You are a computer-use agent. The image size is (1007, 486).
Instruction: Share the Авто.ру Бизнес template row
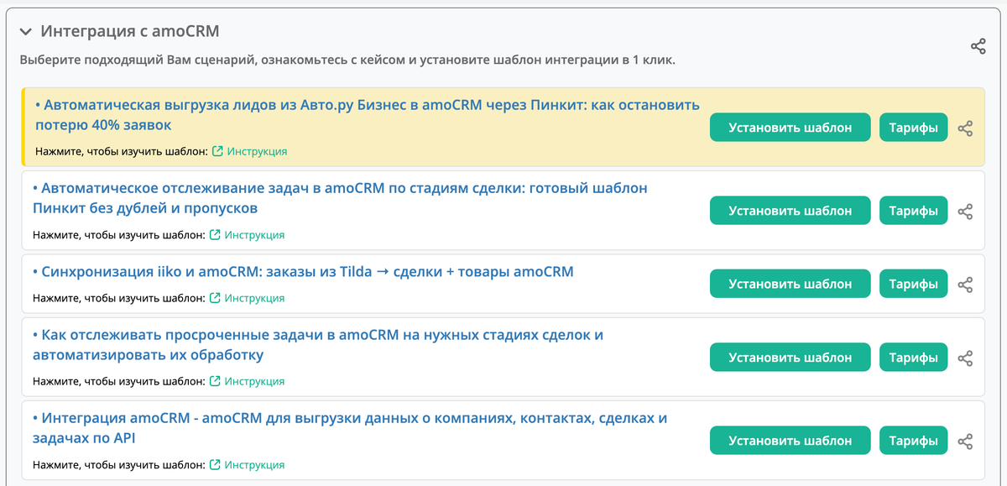pos(966,128)
